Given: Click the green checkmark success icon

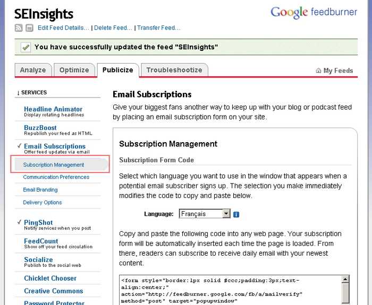Looking at the screenshot, I should 26,47.
